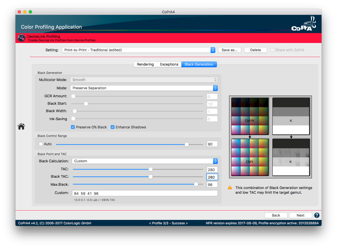Switch to the Exceptions tab
This screenshot has width=337, height=248.
(x=169, y=64)
